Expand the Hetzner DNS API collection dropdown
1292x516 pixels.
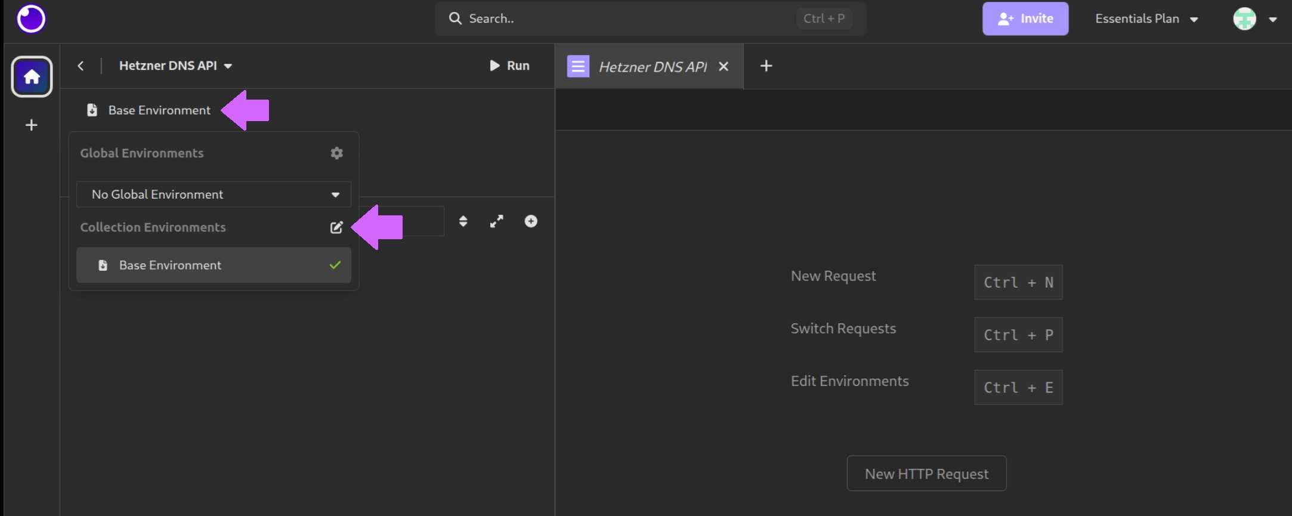175,66
